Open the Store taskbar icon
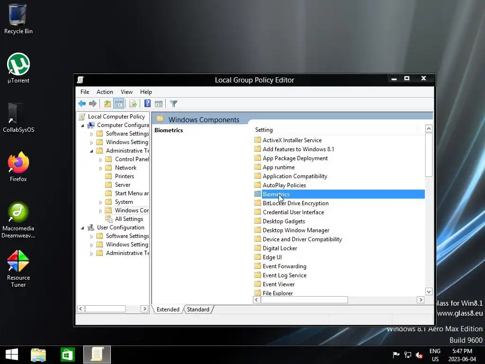 coord(67,355)
